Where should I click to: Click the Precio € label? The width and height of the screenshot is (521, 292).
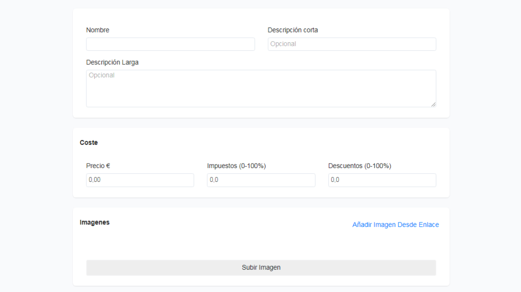coord(98,166)
